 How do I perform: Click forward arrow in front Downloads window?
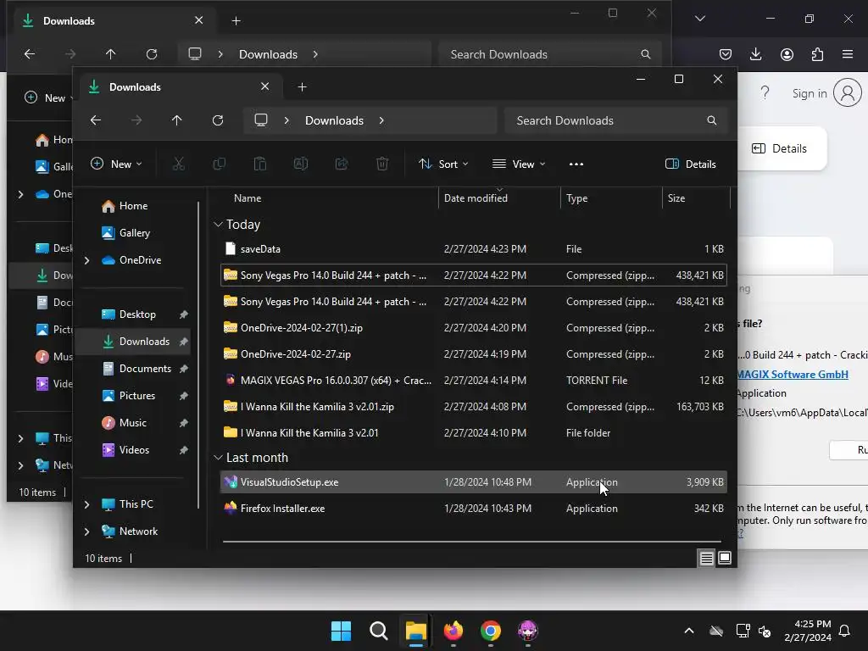(x=136, y=120)
